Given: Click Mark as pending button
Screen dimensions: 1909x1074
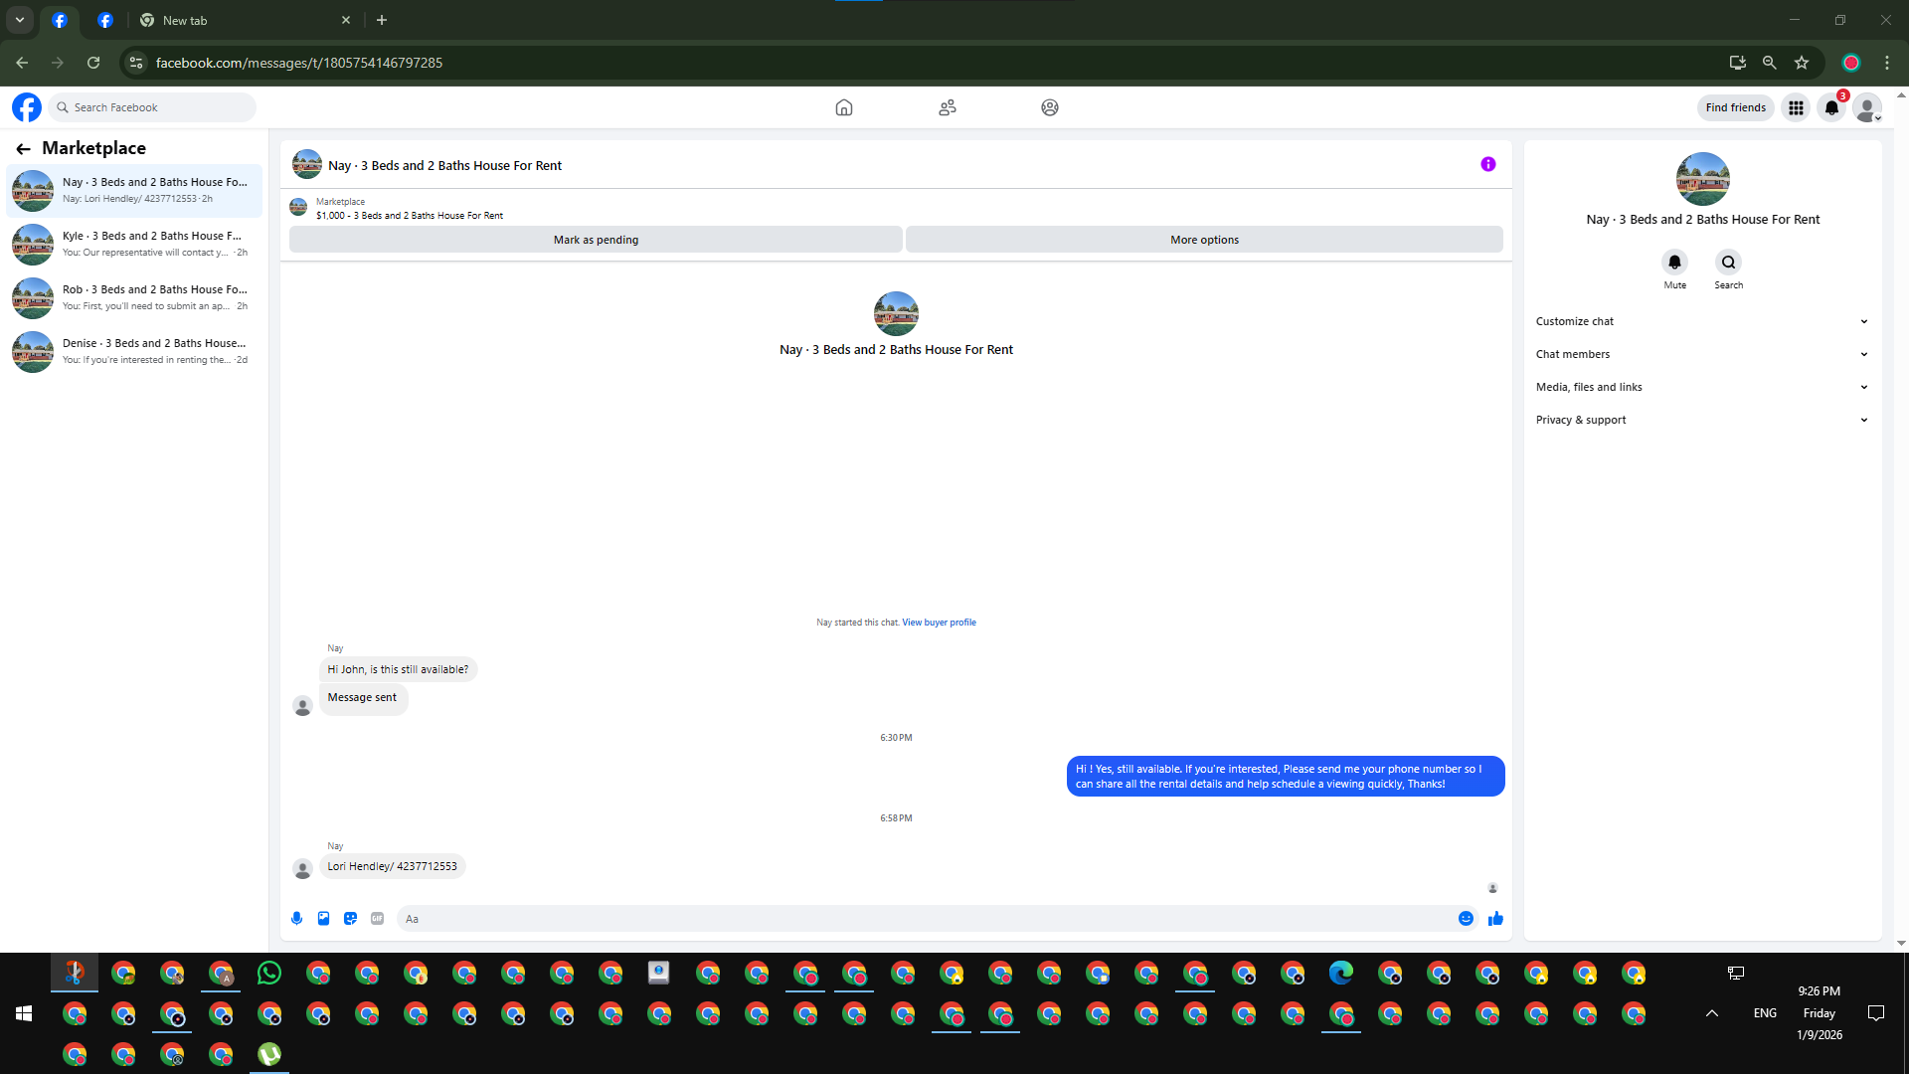Looking at the screenshot, I should click(596, 240).
